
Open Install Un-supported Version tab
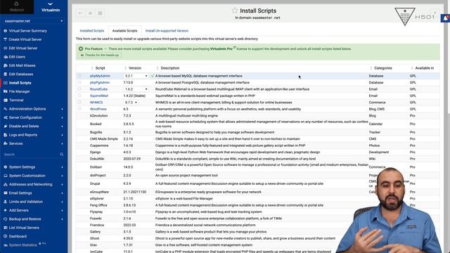point(167,31)
